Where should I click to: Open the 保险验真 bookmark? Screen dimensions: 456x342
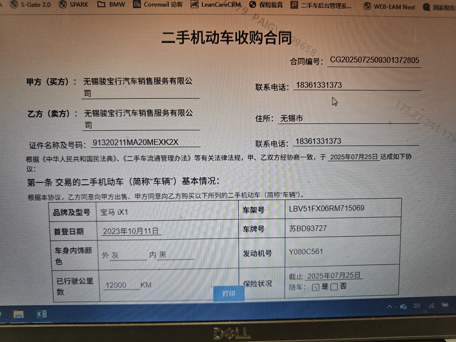266,5
